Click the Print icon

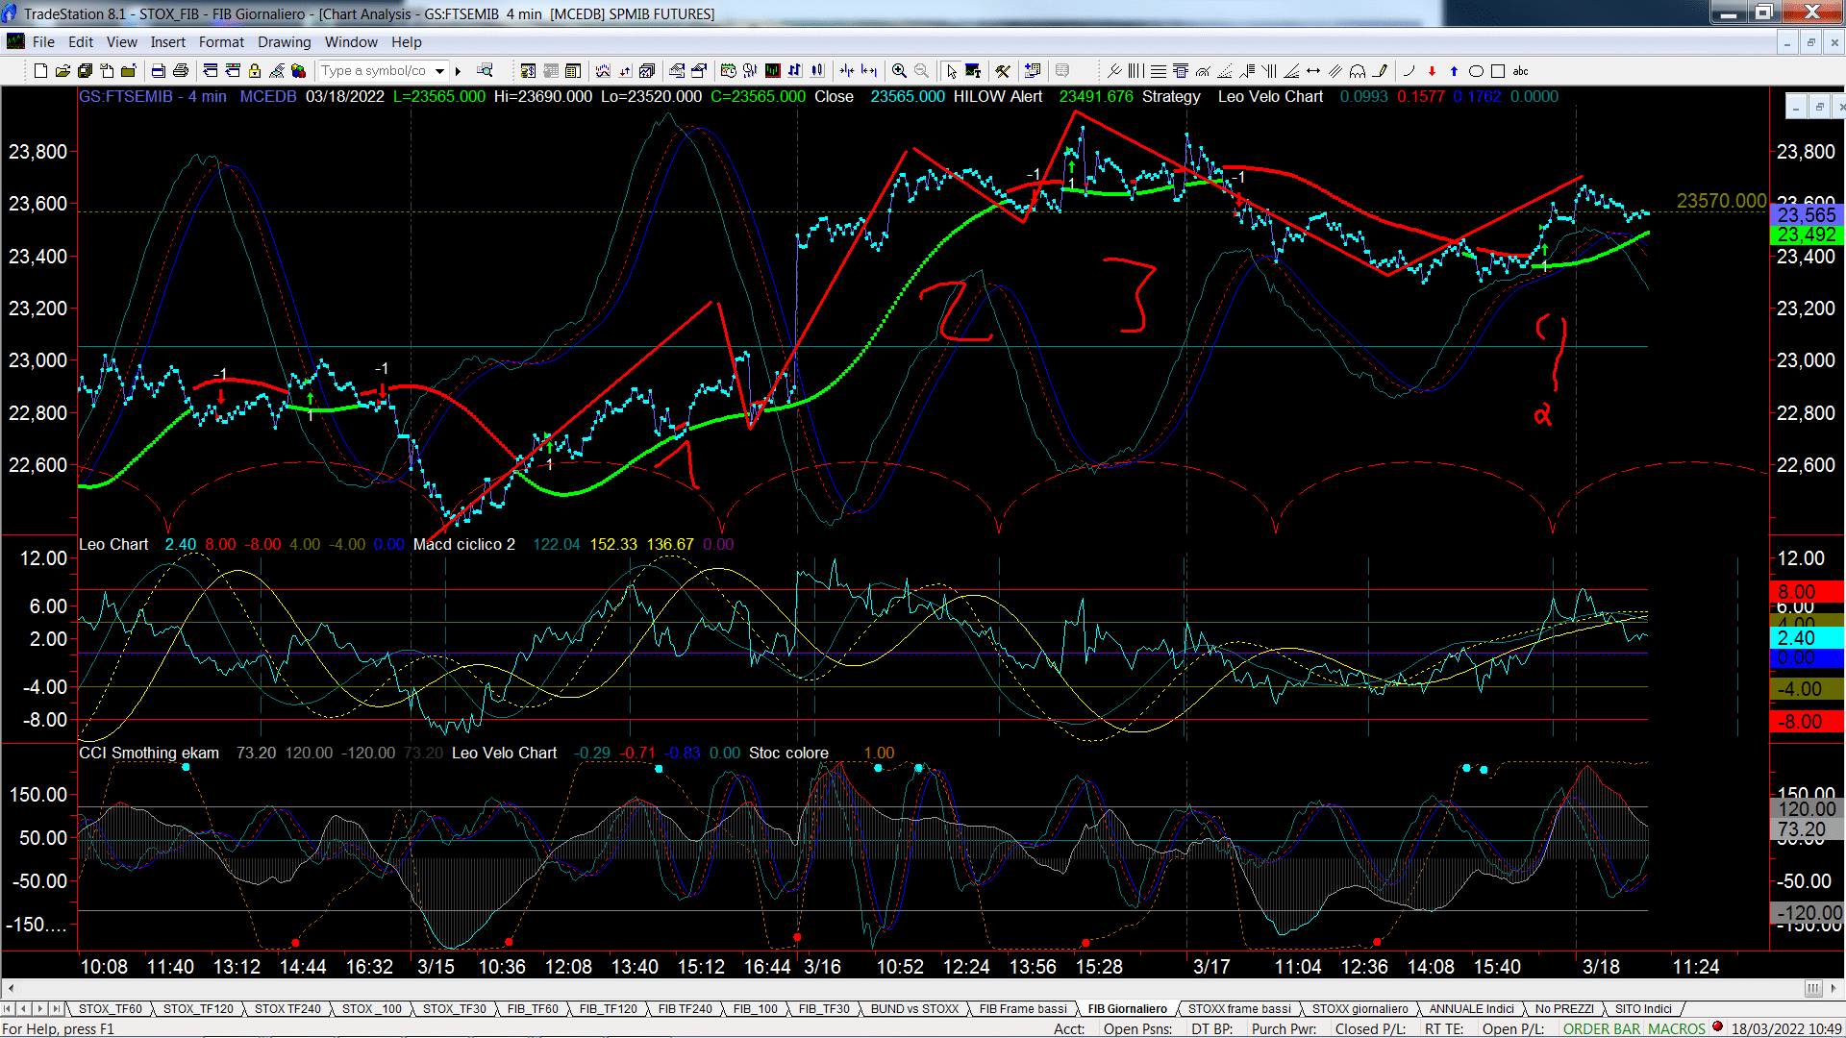(x=180, y=71)
